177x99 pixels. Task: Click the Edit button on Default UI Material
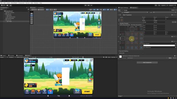point(170,58)
